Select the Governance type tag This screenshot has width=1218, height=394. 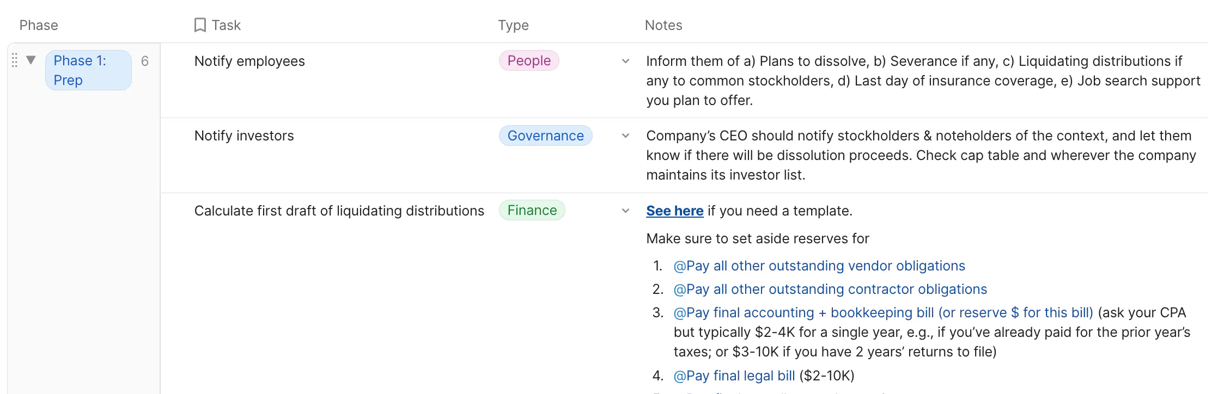tap(545, 136)
